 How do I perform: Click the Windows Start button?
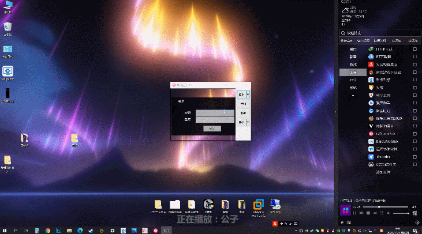point(5,230)
